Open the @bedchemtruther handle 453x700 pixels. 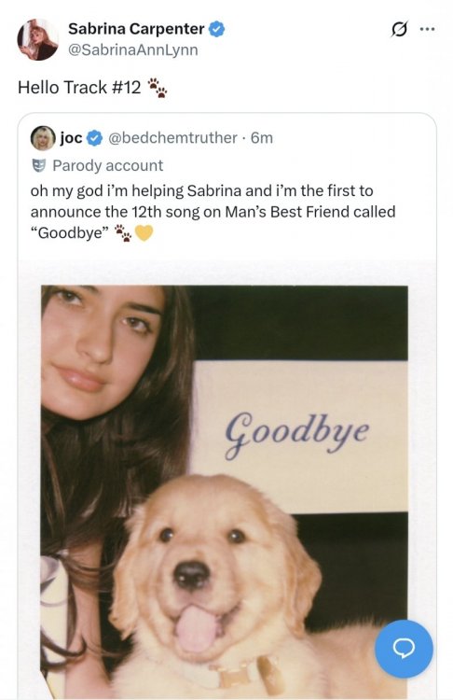click(173, 138)
